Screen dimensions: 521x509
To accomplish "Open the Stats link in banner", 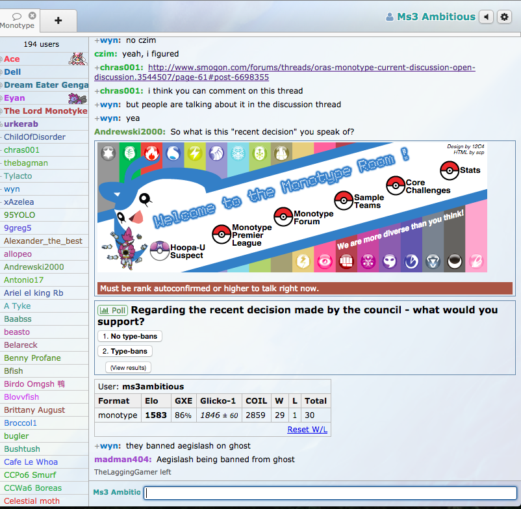I will click(470, 170).
